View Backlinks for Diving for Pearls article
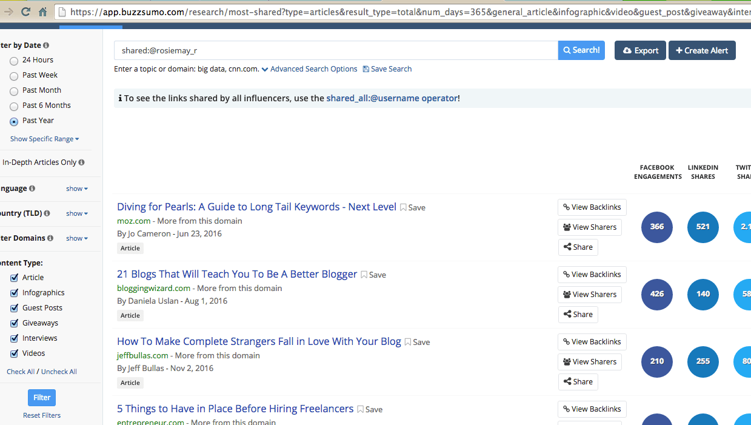Viewport: 751px width, 425px height. (x=592, y=207)
